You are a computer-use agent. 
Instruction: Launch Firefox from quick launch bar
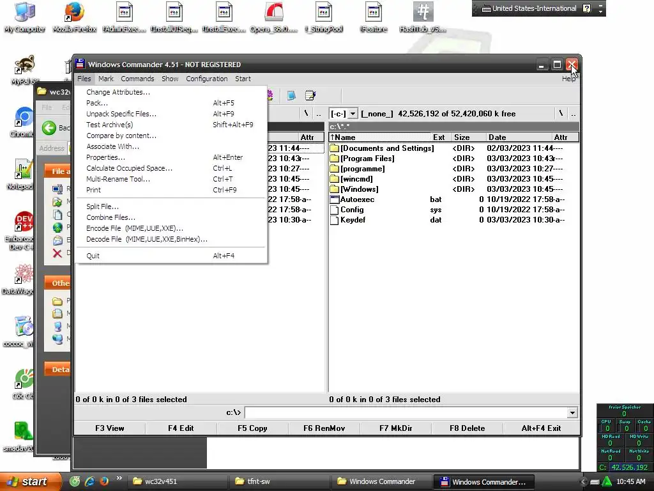[104, 481]
